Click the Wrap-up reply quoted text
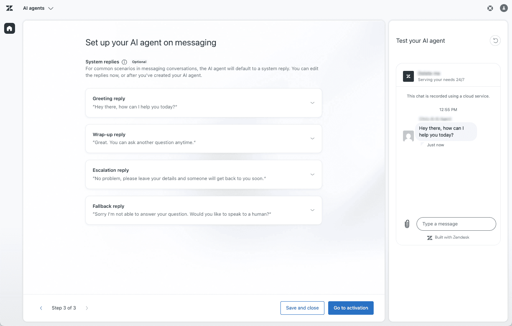 [144, 143]
